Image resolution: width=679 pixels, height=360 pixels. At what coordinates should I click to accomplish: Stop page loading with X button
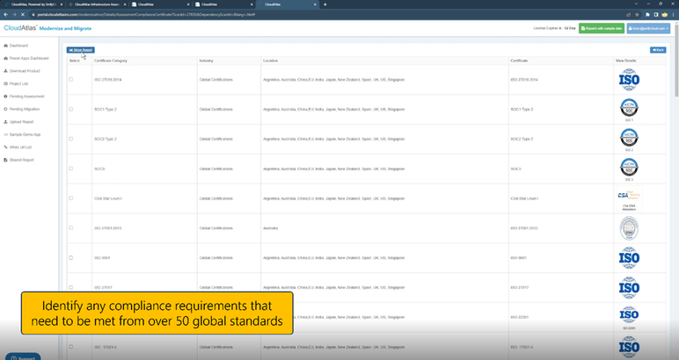point(23,14)
